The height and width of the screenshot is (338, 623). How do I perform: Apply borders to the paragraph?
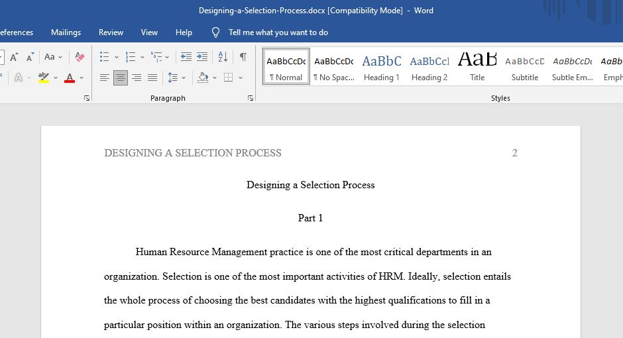coord(229,78)
